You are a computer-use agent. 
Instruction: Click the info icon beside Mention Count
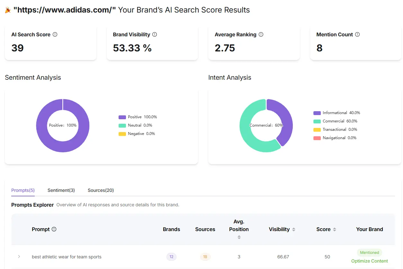pos(357,34)
